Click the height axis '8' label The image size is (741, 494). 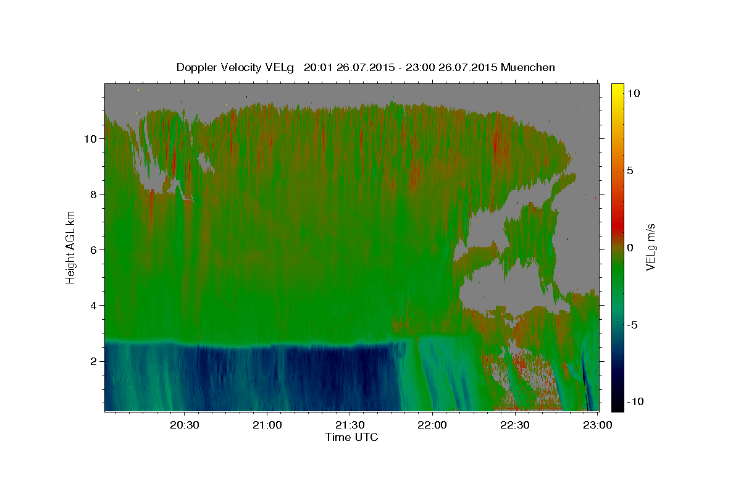[95, 195]
